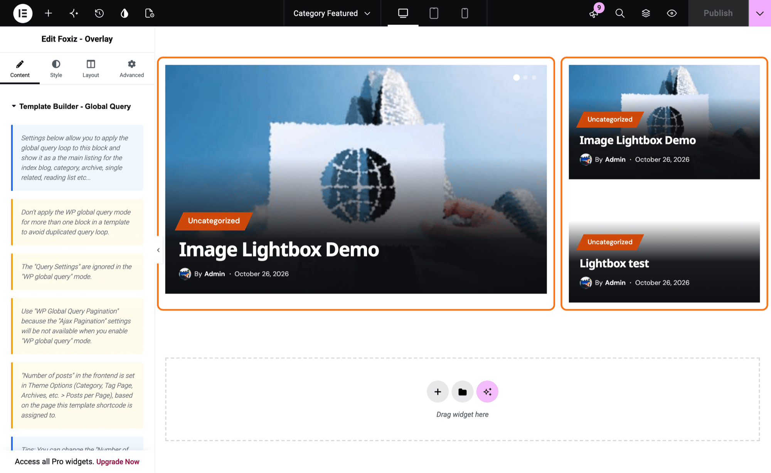The width and height of the screenshot is (771, 473).
Task: Click the second slider pagination dot
Action: [x=525, y=77]
